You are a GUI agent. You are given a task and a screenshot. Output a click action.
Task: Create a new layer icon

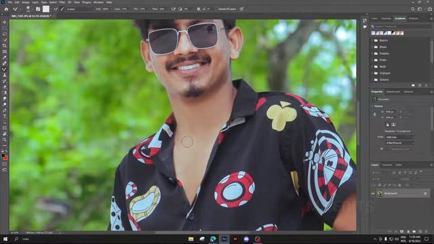[x=420, y=231]
